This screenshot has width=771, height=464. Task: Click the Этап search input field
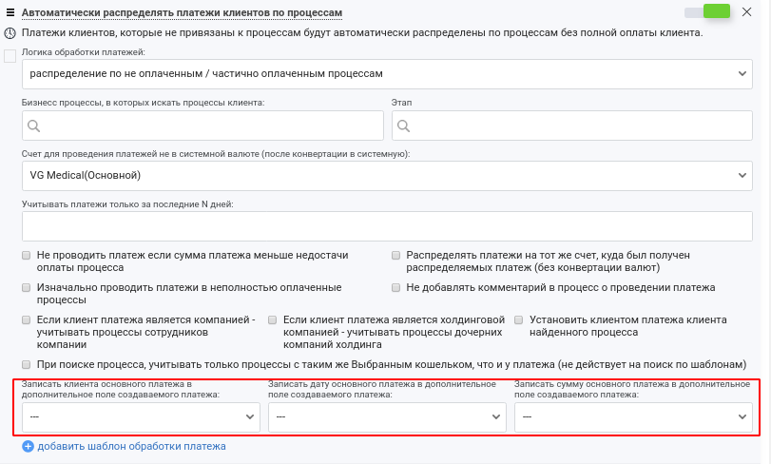click(572, 126)
